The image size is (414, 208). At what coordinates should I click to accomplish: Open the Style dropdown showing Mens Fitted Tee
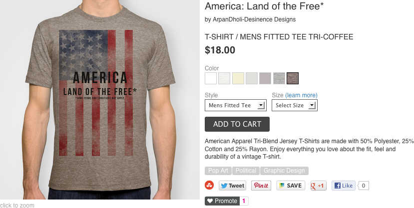tap(236, 105)
